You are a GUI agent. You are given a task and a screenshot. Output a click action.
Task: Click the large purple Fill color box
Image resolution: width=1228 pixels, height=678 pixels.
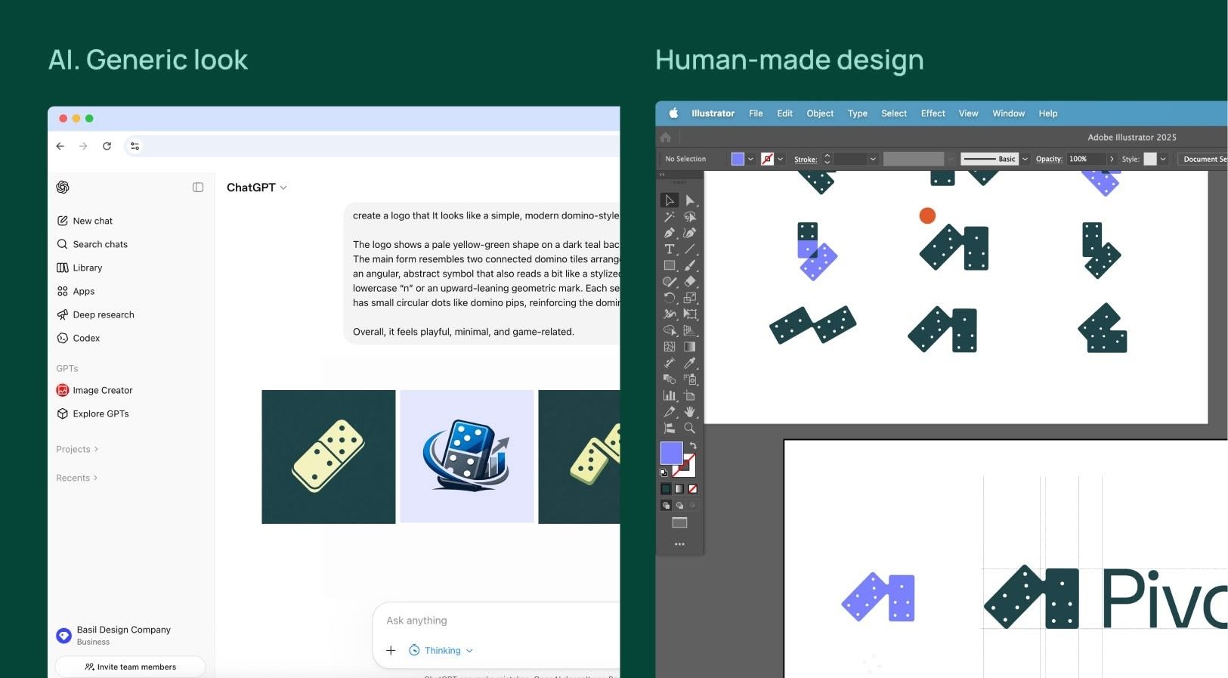point(671,453)
